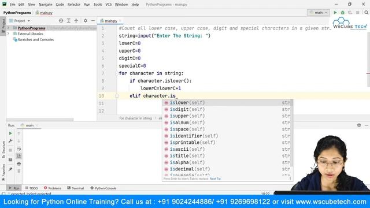
Task: Print Run console output icon
Action: (x=19, y=164)
